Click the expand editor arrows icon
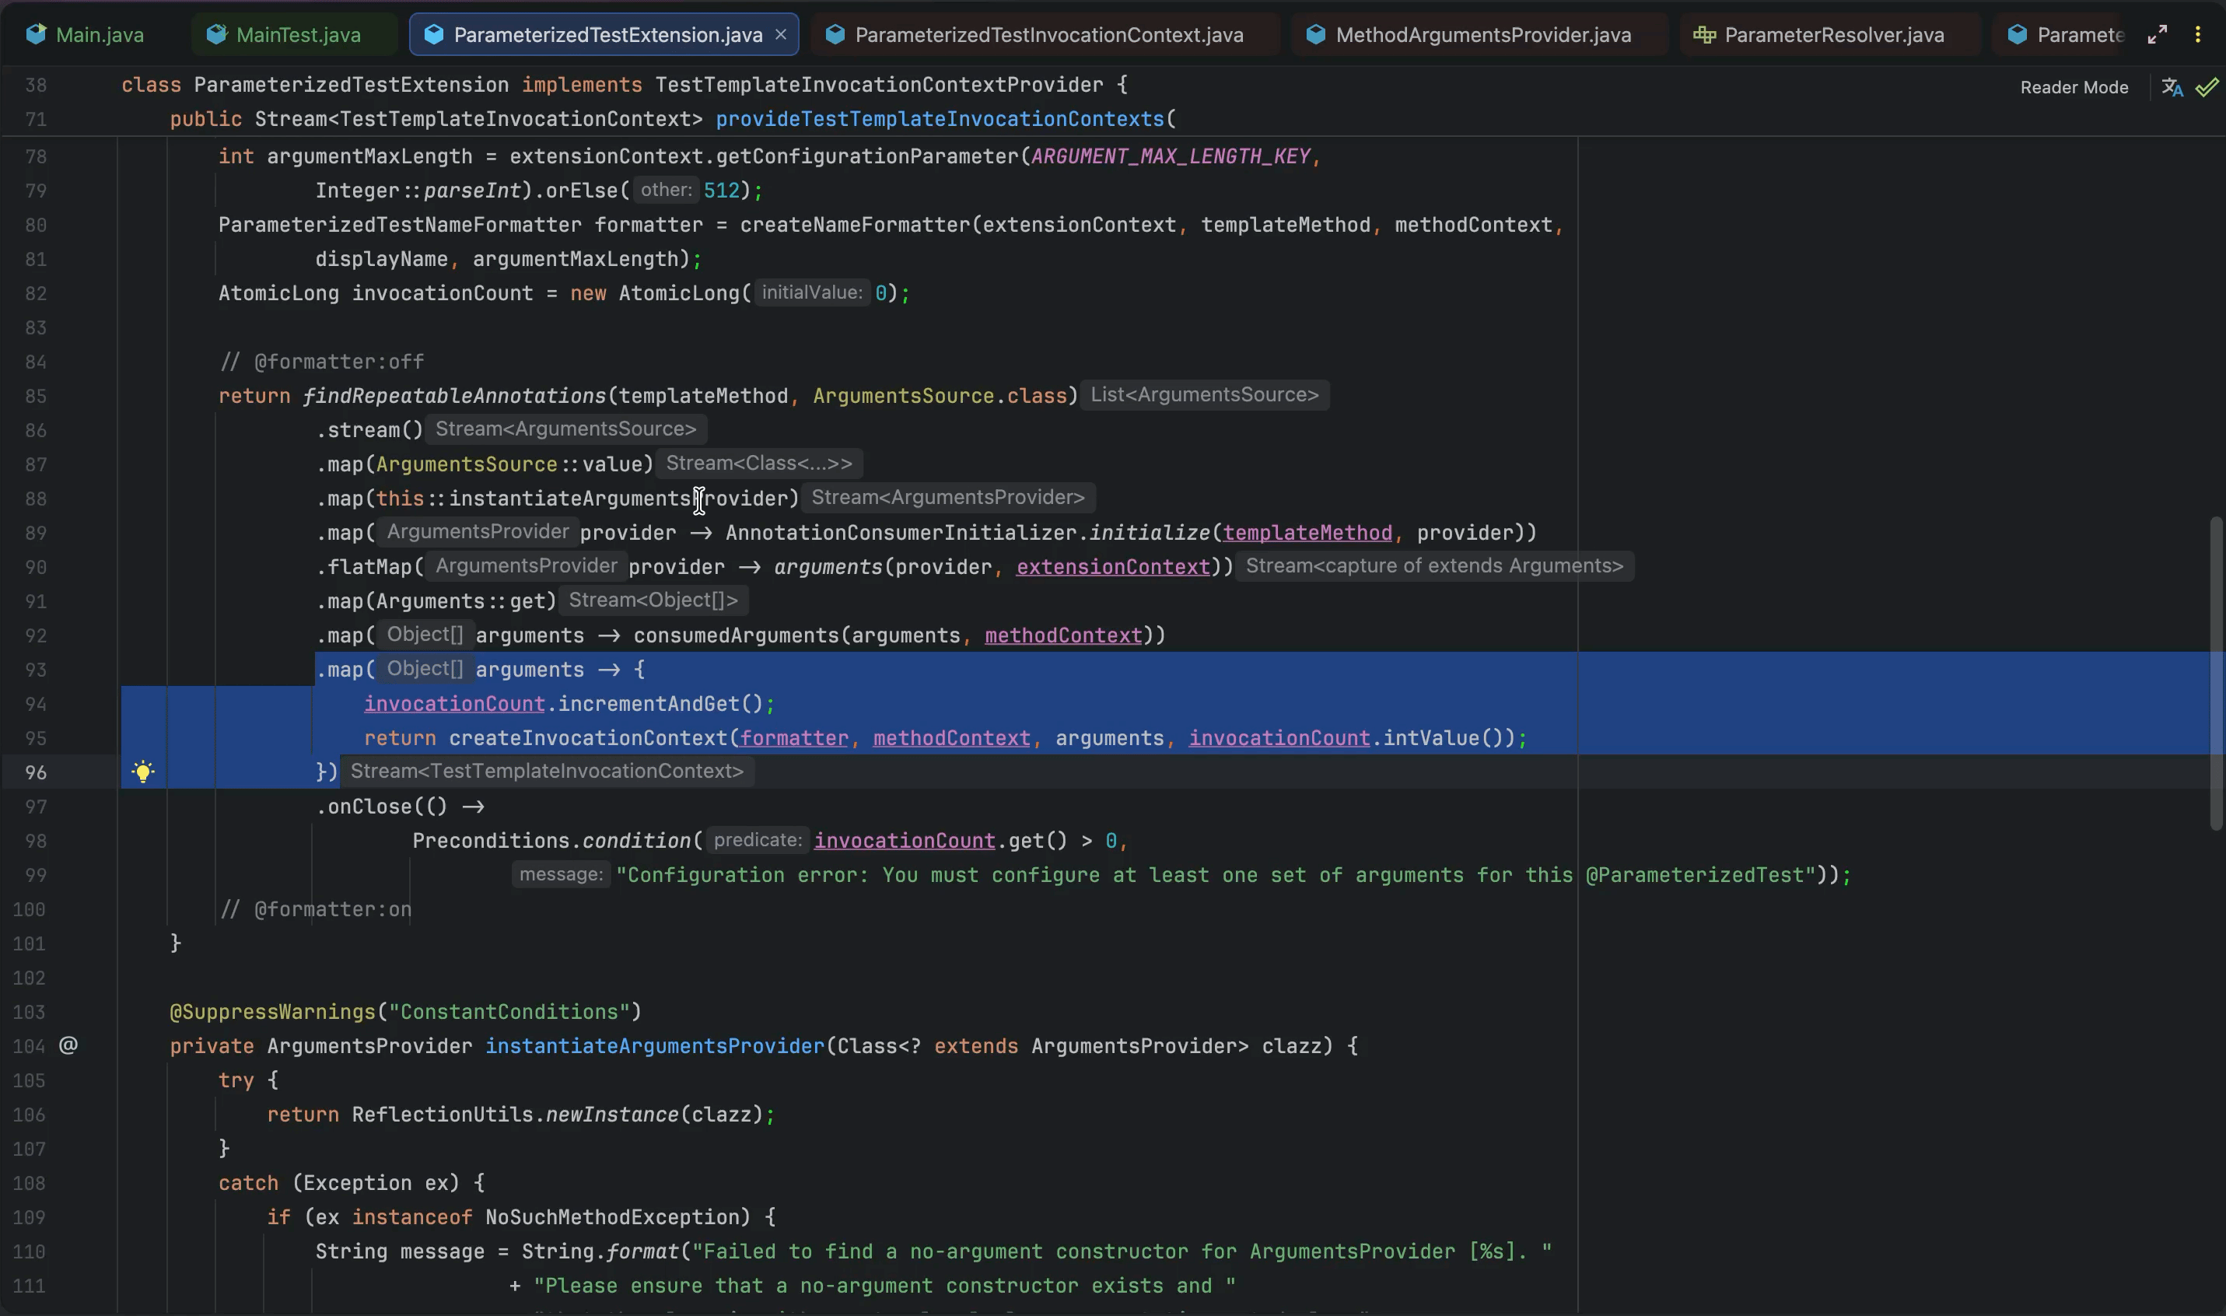The width and height of the screenshot is (2226, 1316). (2157, 34)
